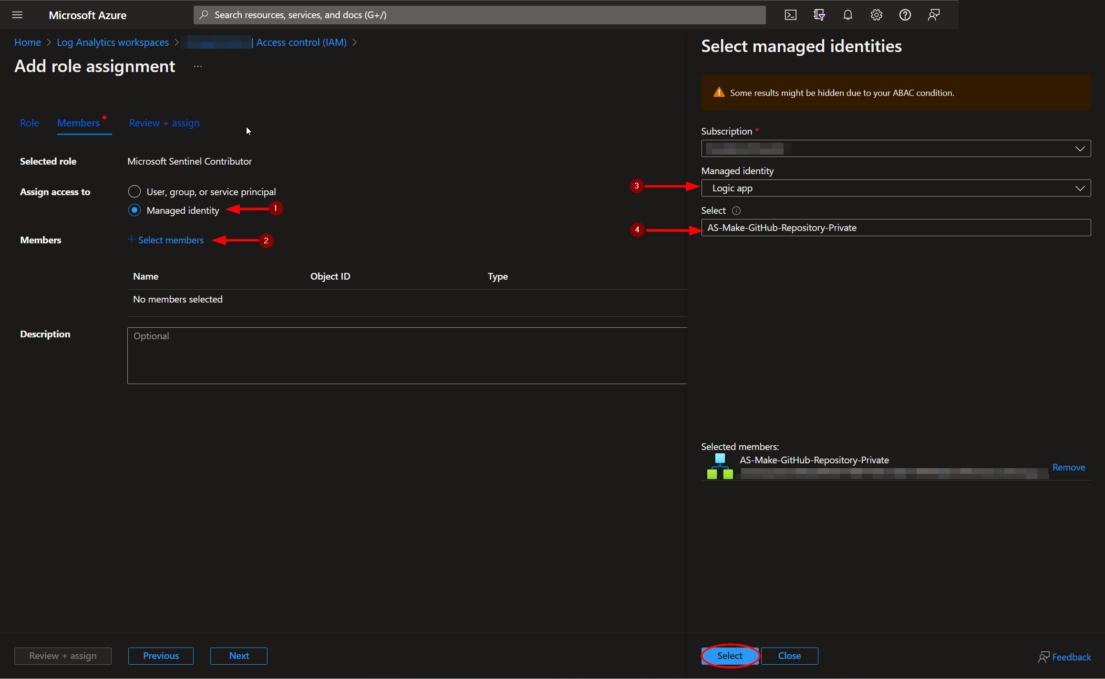The width and height of the screenshot is (1105, 679).
Task: Focus the search resources, services, and docs box
Action: [479, 15]
